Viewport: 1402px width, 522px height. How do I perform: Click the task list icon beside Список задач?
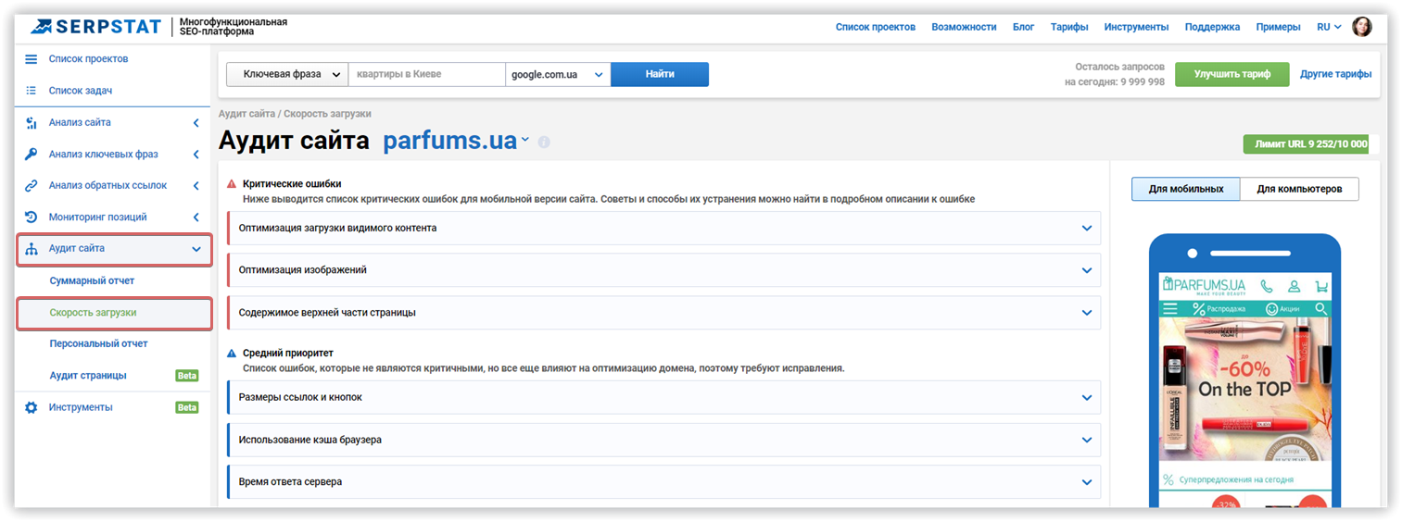click(32, 91)
